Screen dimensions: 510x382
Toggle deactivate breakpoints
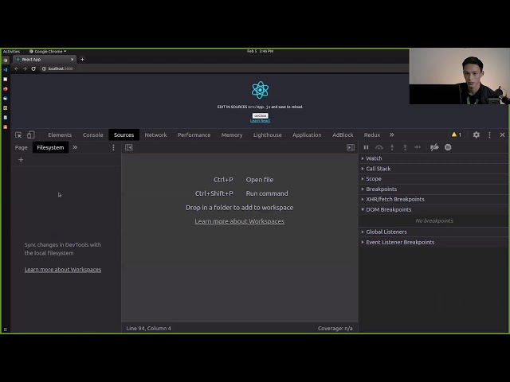434,147
